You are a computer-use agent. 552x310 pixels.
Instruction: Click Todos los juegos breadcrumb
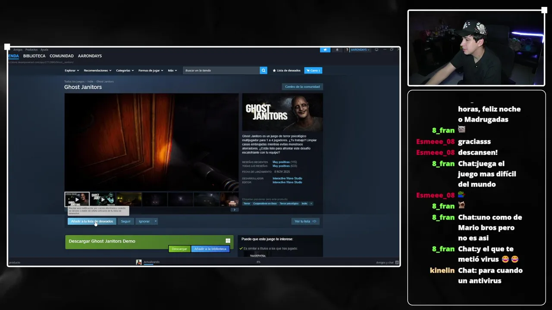(74, 81)
